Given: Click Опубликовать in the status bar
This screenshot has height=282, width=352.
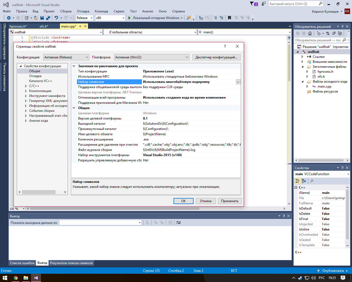Looking at the screenshot, I should 333,271.
